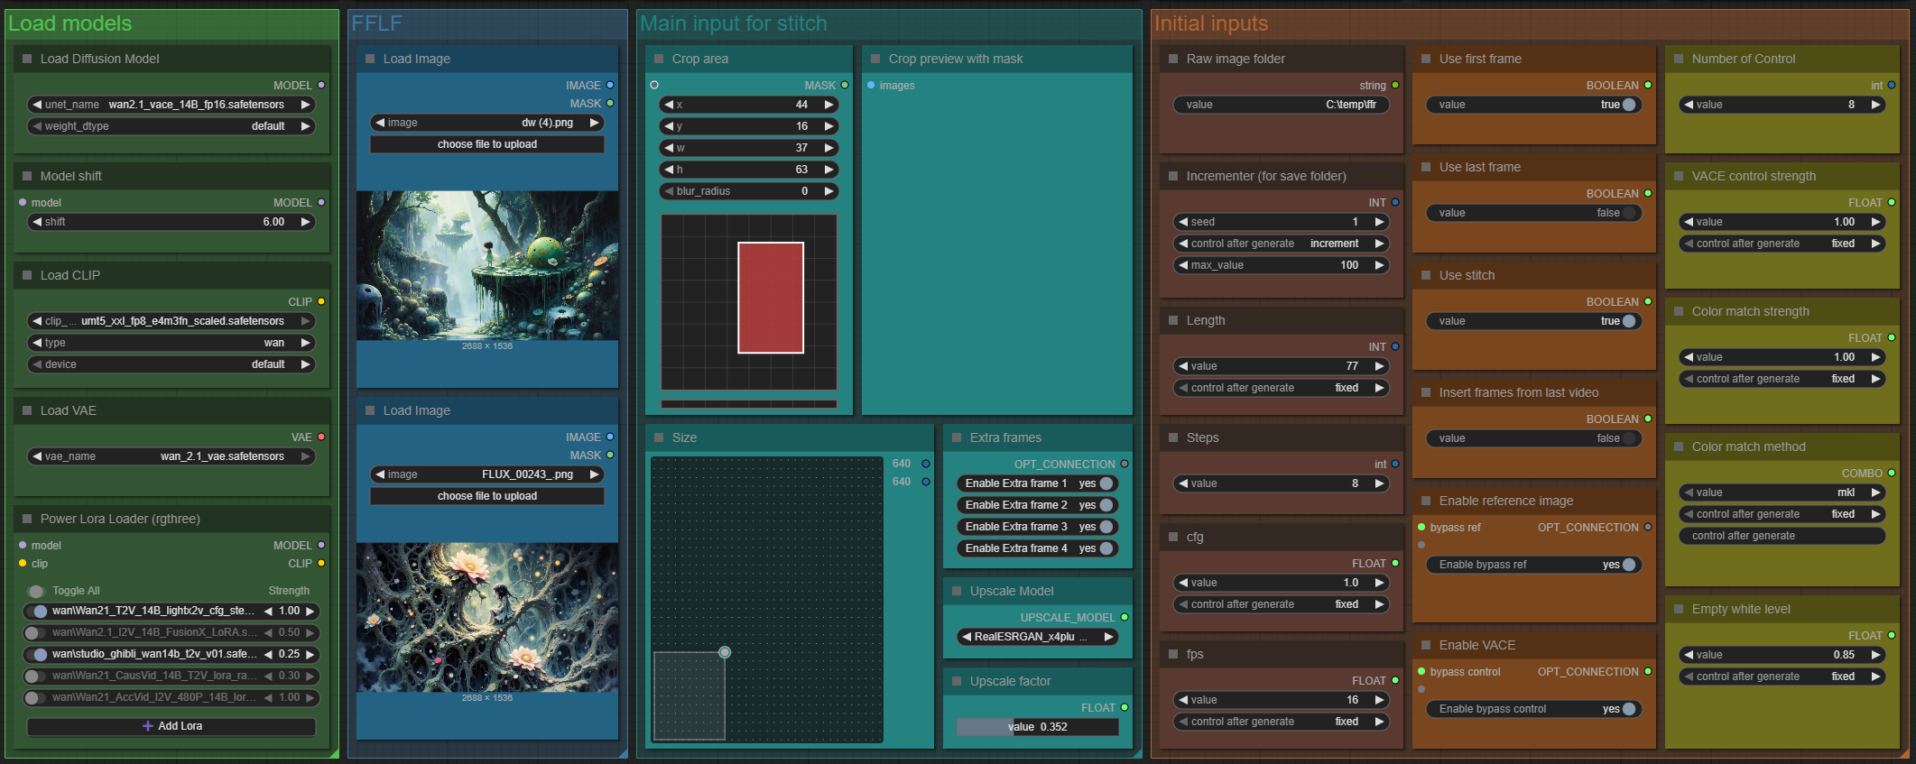Decrease Crop area h value arrow

[x=669, y=170]
